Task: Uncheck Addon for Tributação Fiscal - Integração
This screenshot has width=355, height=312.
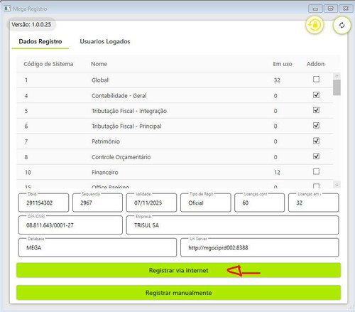Action: pyautogui.click(x=316, y=110)
